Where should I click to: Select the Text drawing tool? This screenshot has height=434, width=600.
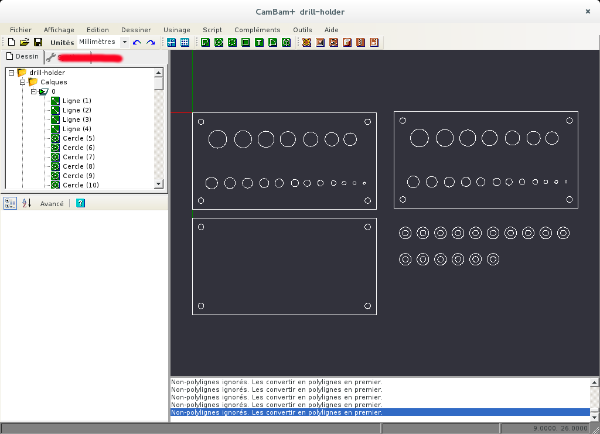click(x=259, y=42)
